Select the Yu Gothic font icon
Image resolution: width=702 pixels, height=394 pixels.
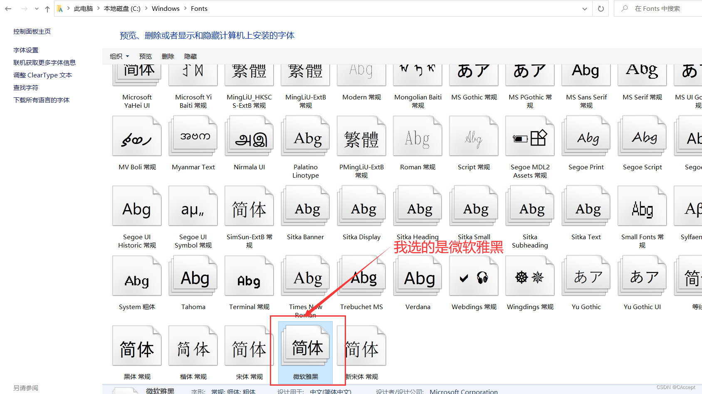(x=586, y=276)
